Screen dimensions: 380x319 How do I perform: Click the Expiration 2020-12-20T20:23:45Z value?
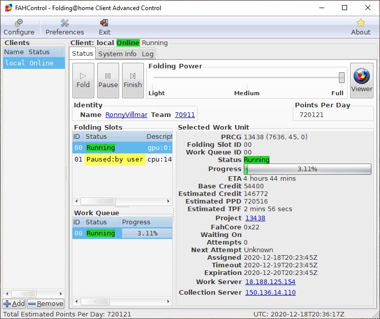pos(280,273)
